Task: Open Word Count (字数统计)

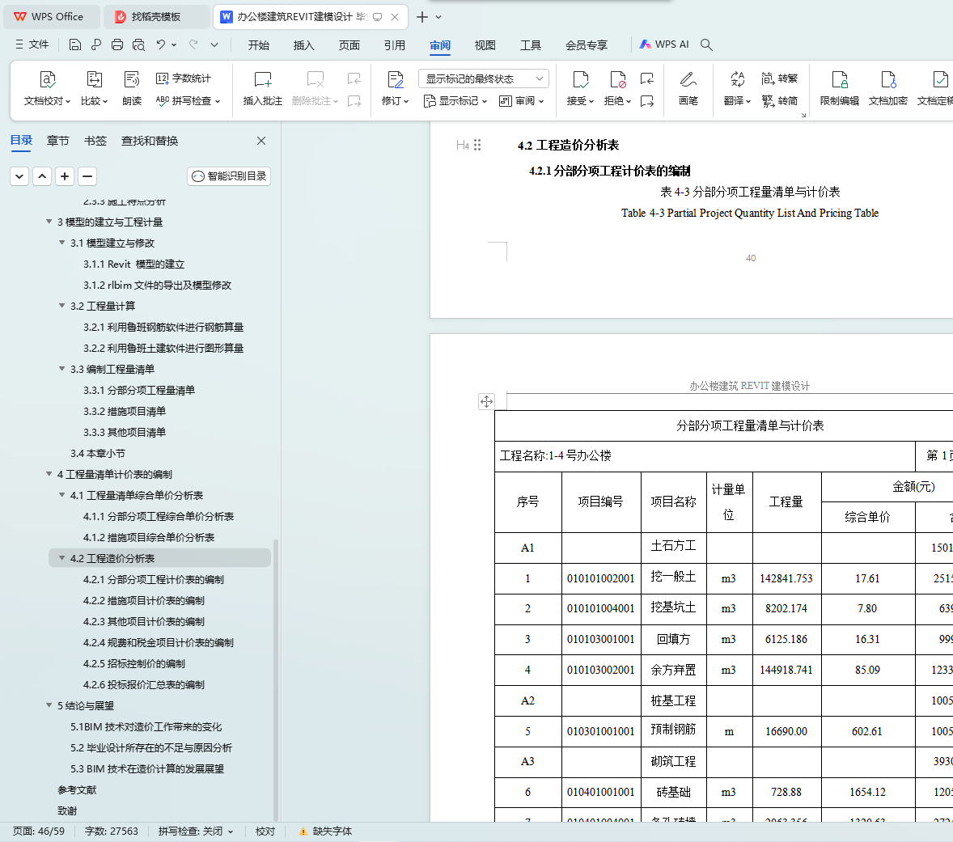Action: click(184, 78)
